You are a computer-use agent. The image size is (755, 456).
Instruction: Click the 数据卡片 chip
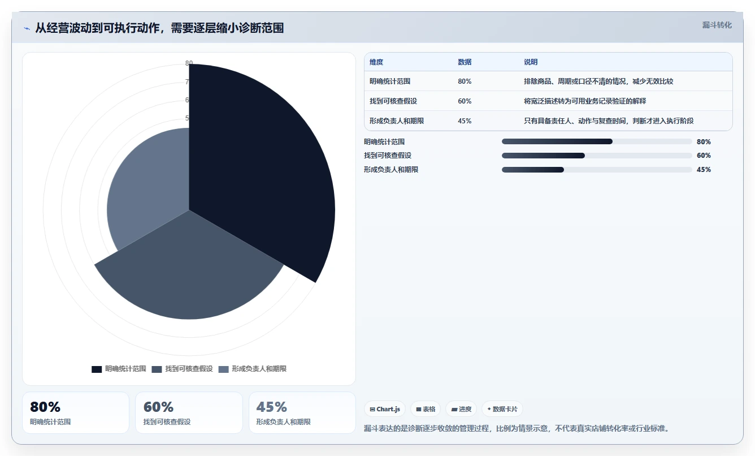(x=502, y=409)
